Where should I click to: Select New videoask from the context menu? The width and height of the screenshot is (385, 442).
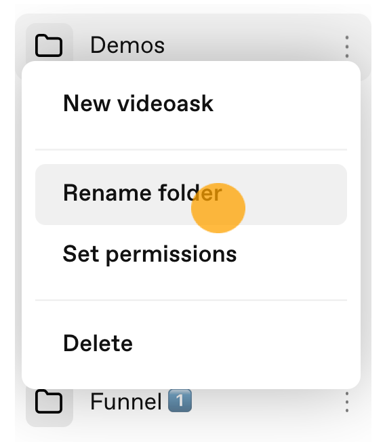point(138,104)
